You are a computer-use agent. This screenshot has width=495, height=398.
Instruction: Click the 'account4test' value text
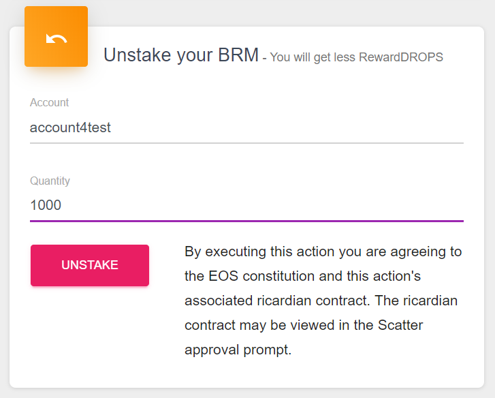tap(70, 127)
